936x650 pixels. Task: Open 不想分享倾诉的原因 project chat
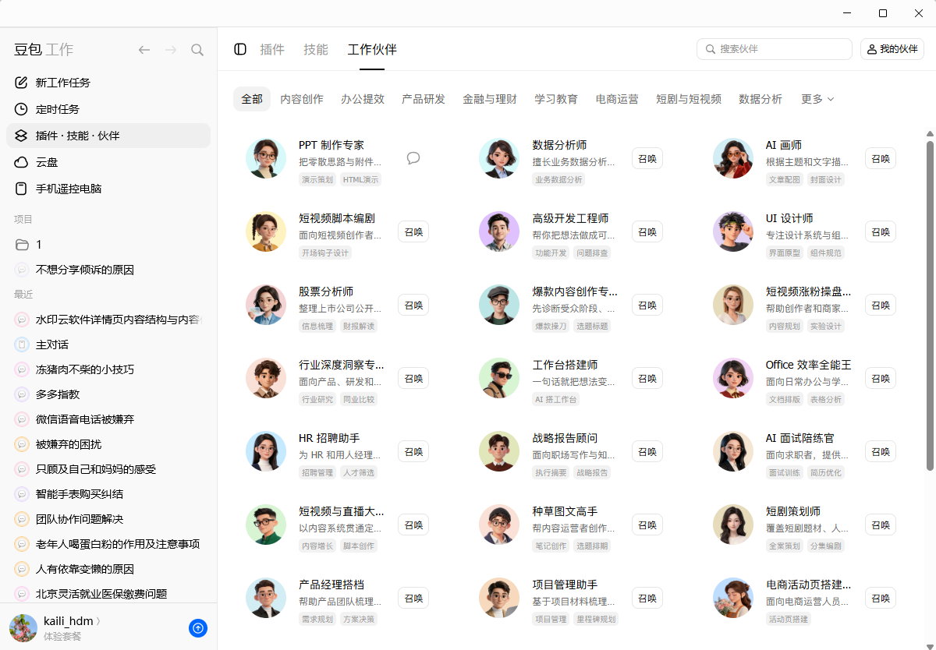(108, 270)
